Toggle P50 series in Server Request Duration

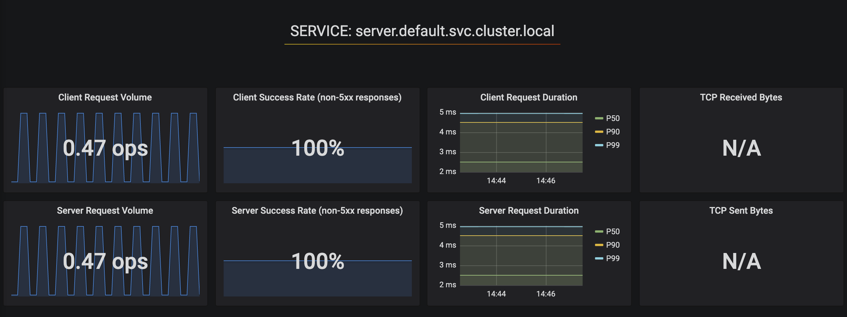coord(613,231)
